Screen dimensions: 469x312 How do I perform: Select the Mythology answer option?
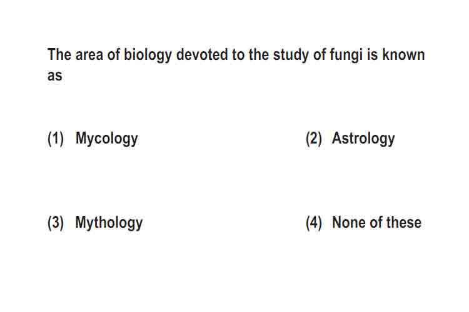(109, 223)
